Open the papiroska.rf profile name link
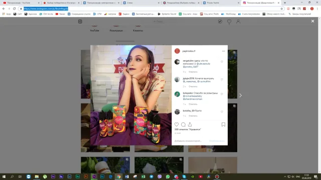Screen dimensions: 321x180 point(189,51)
